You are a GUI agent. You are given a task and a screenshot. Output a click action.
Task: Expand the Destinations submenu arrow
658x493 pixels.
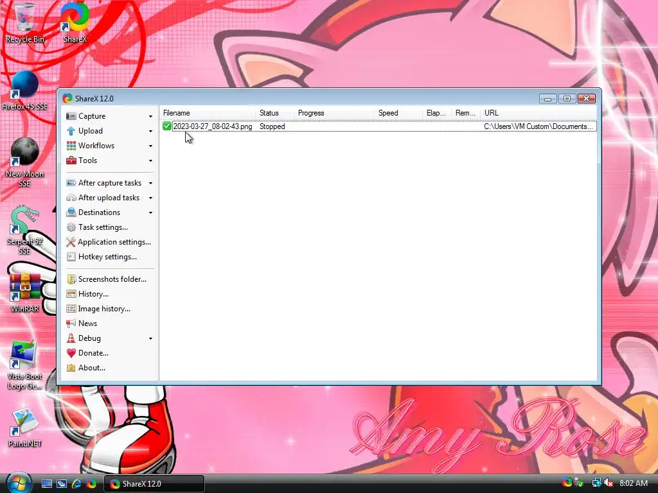coord(150,212)
